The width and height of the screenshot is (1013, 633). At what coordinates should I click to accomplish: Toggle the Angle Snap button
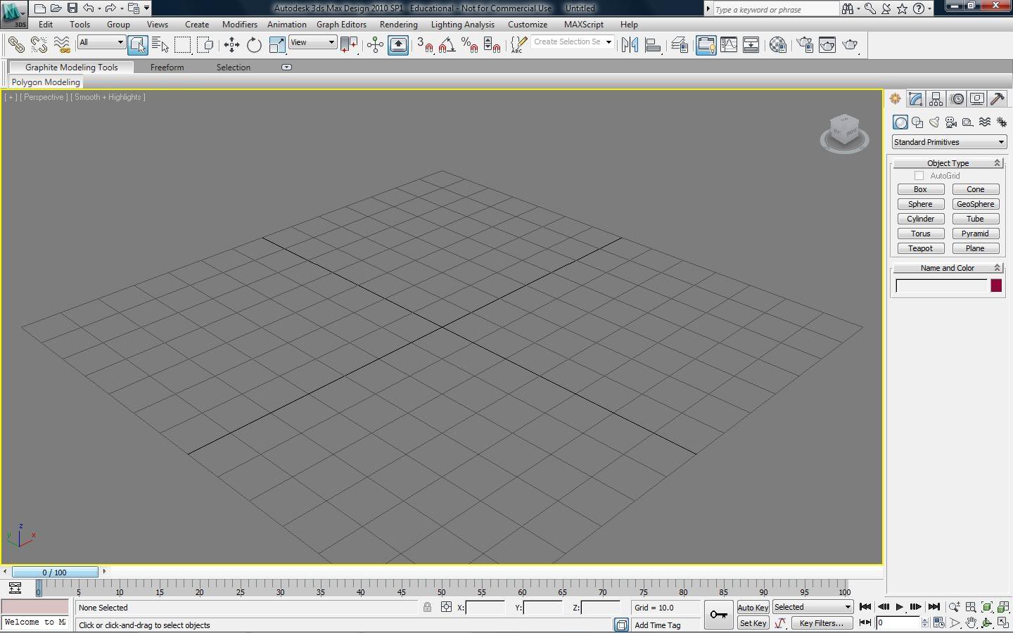pyautogui.click(x=447, y=45)
